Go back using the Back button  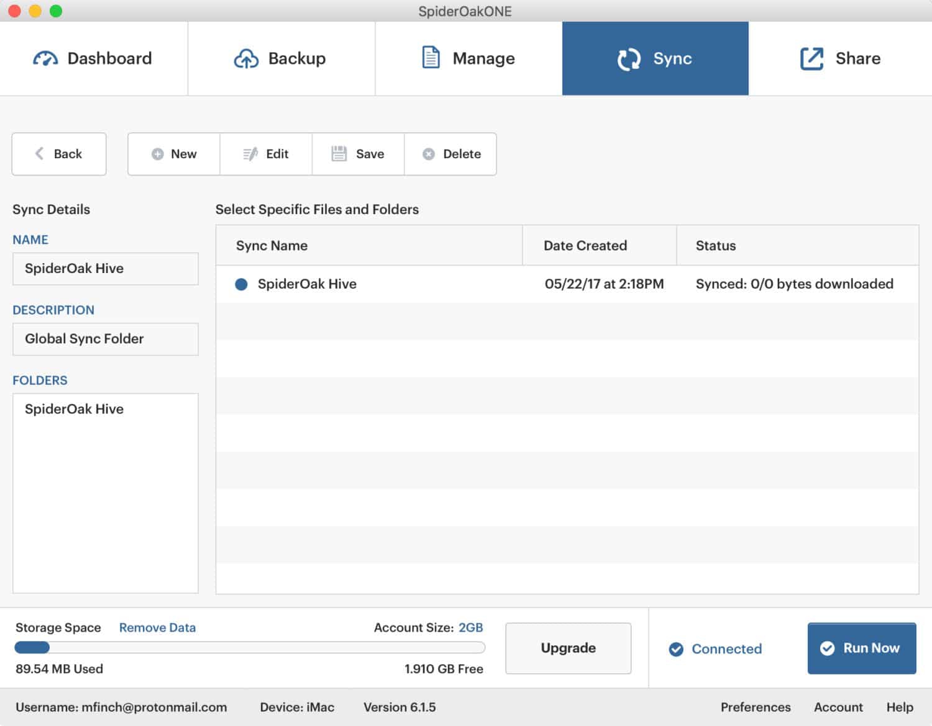(x=59, y=155)
